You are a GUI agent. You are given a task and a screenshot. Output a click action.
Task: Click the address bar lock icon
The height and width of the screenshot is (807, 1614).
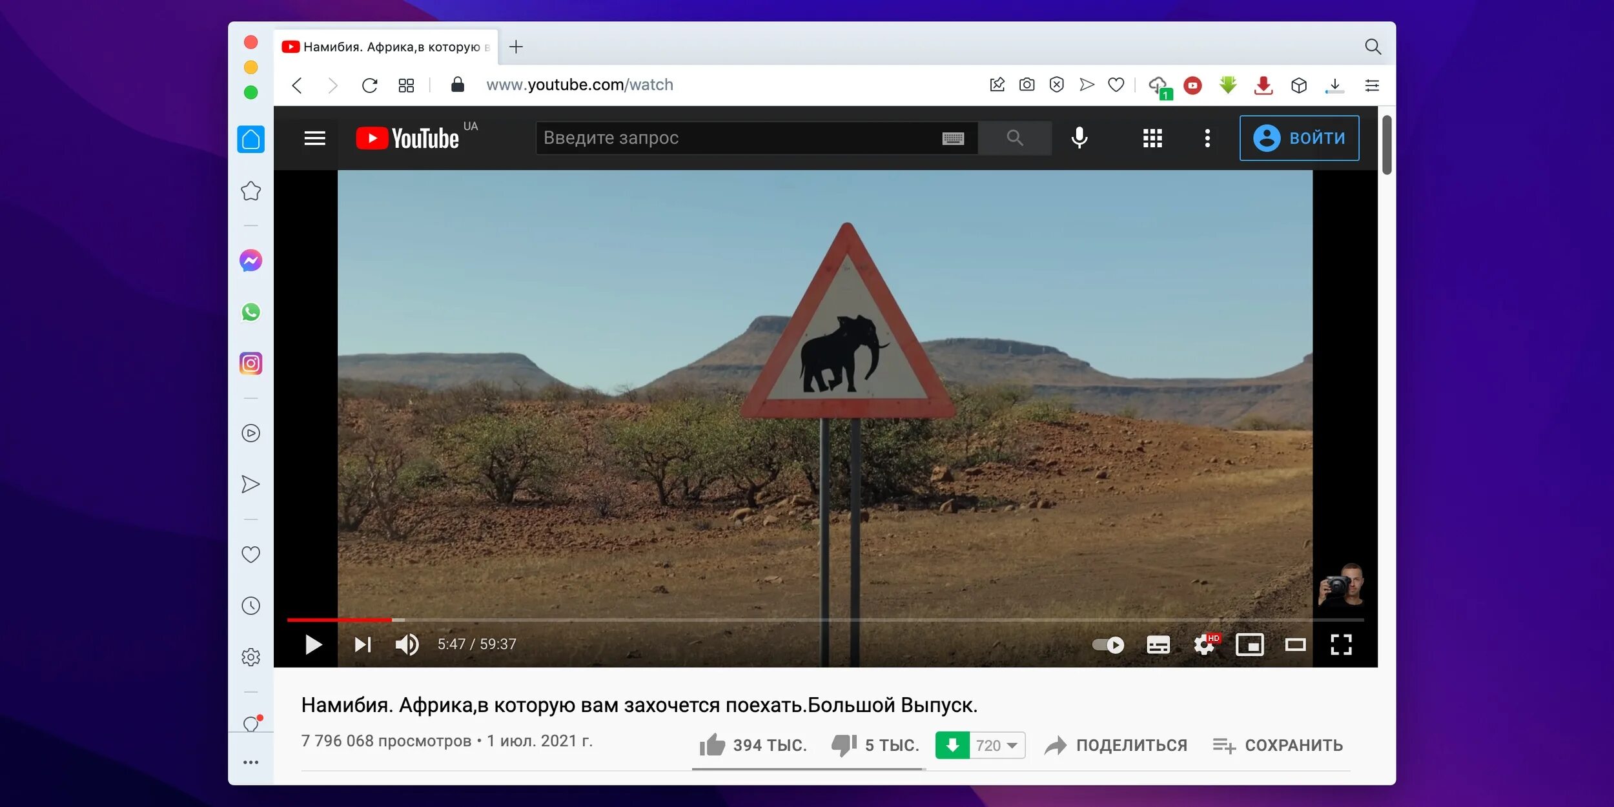tap(457, 85)
